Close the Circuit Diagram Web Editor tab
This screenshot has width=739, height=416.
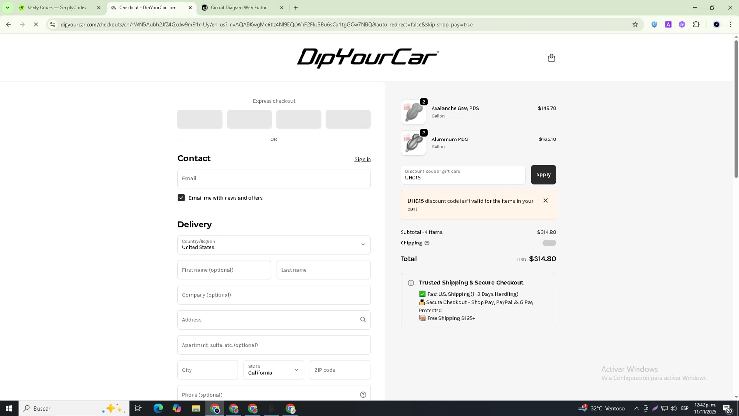pyautogui.click(x=282, y=8)
